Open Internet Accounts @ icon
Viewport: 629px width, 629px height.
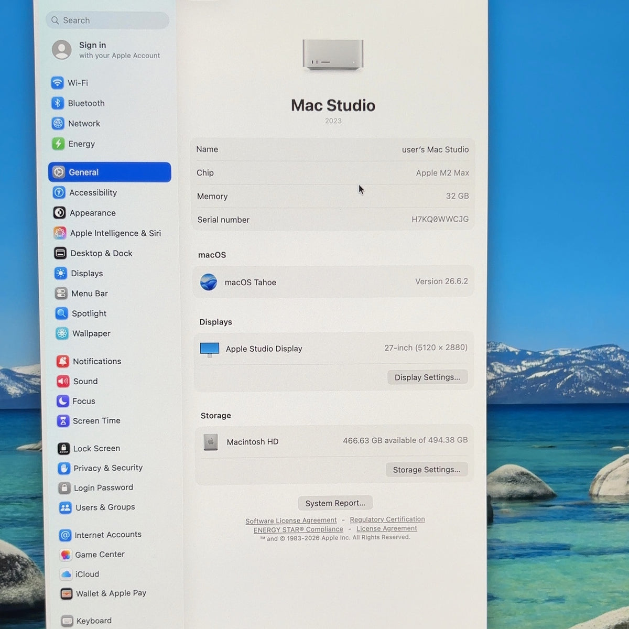[x=65, y=535]
